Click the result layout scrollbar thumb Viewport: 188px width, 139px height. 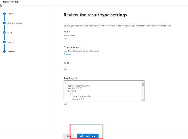143,85
